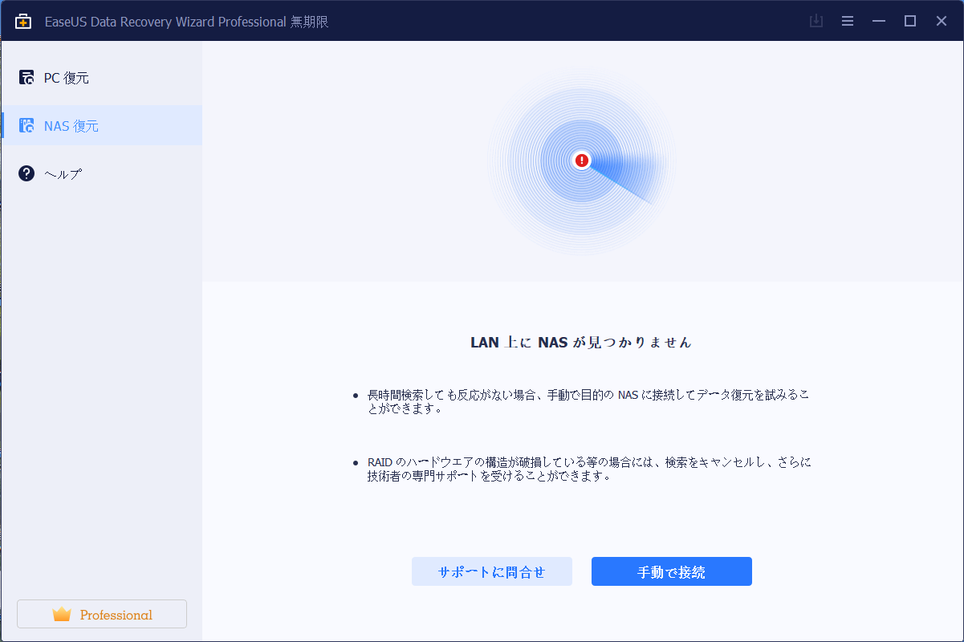The height and width of the screenshot is (642, 964).
Task: Click the red exclamation error icon
Action: [x=582, y=160]
